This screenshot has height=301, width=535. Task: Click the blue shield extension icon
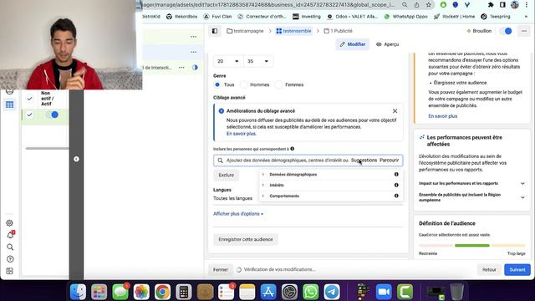click(x=455, y=5)
